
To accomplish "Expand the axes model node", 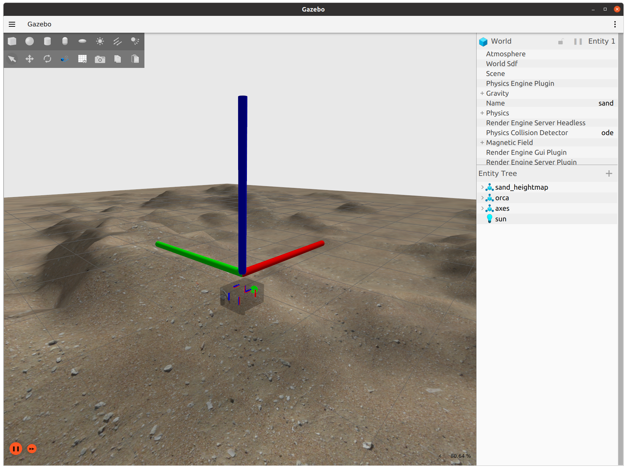I will tap(482, 208).
